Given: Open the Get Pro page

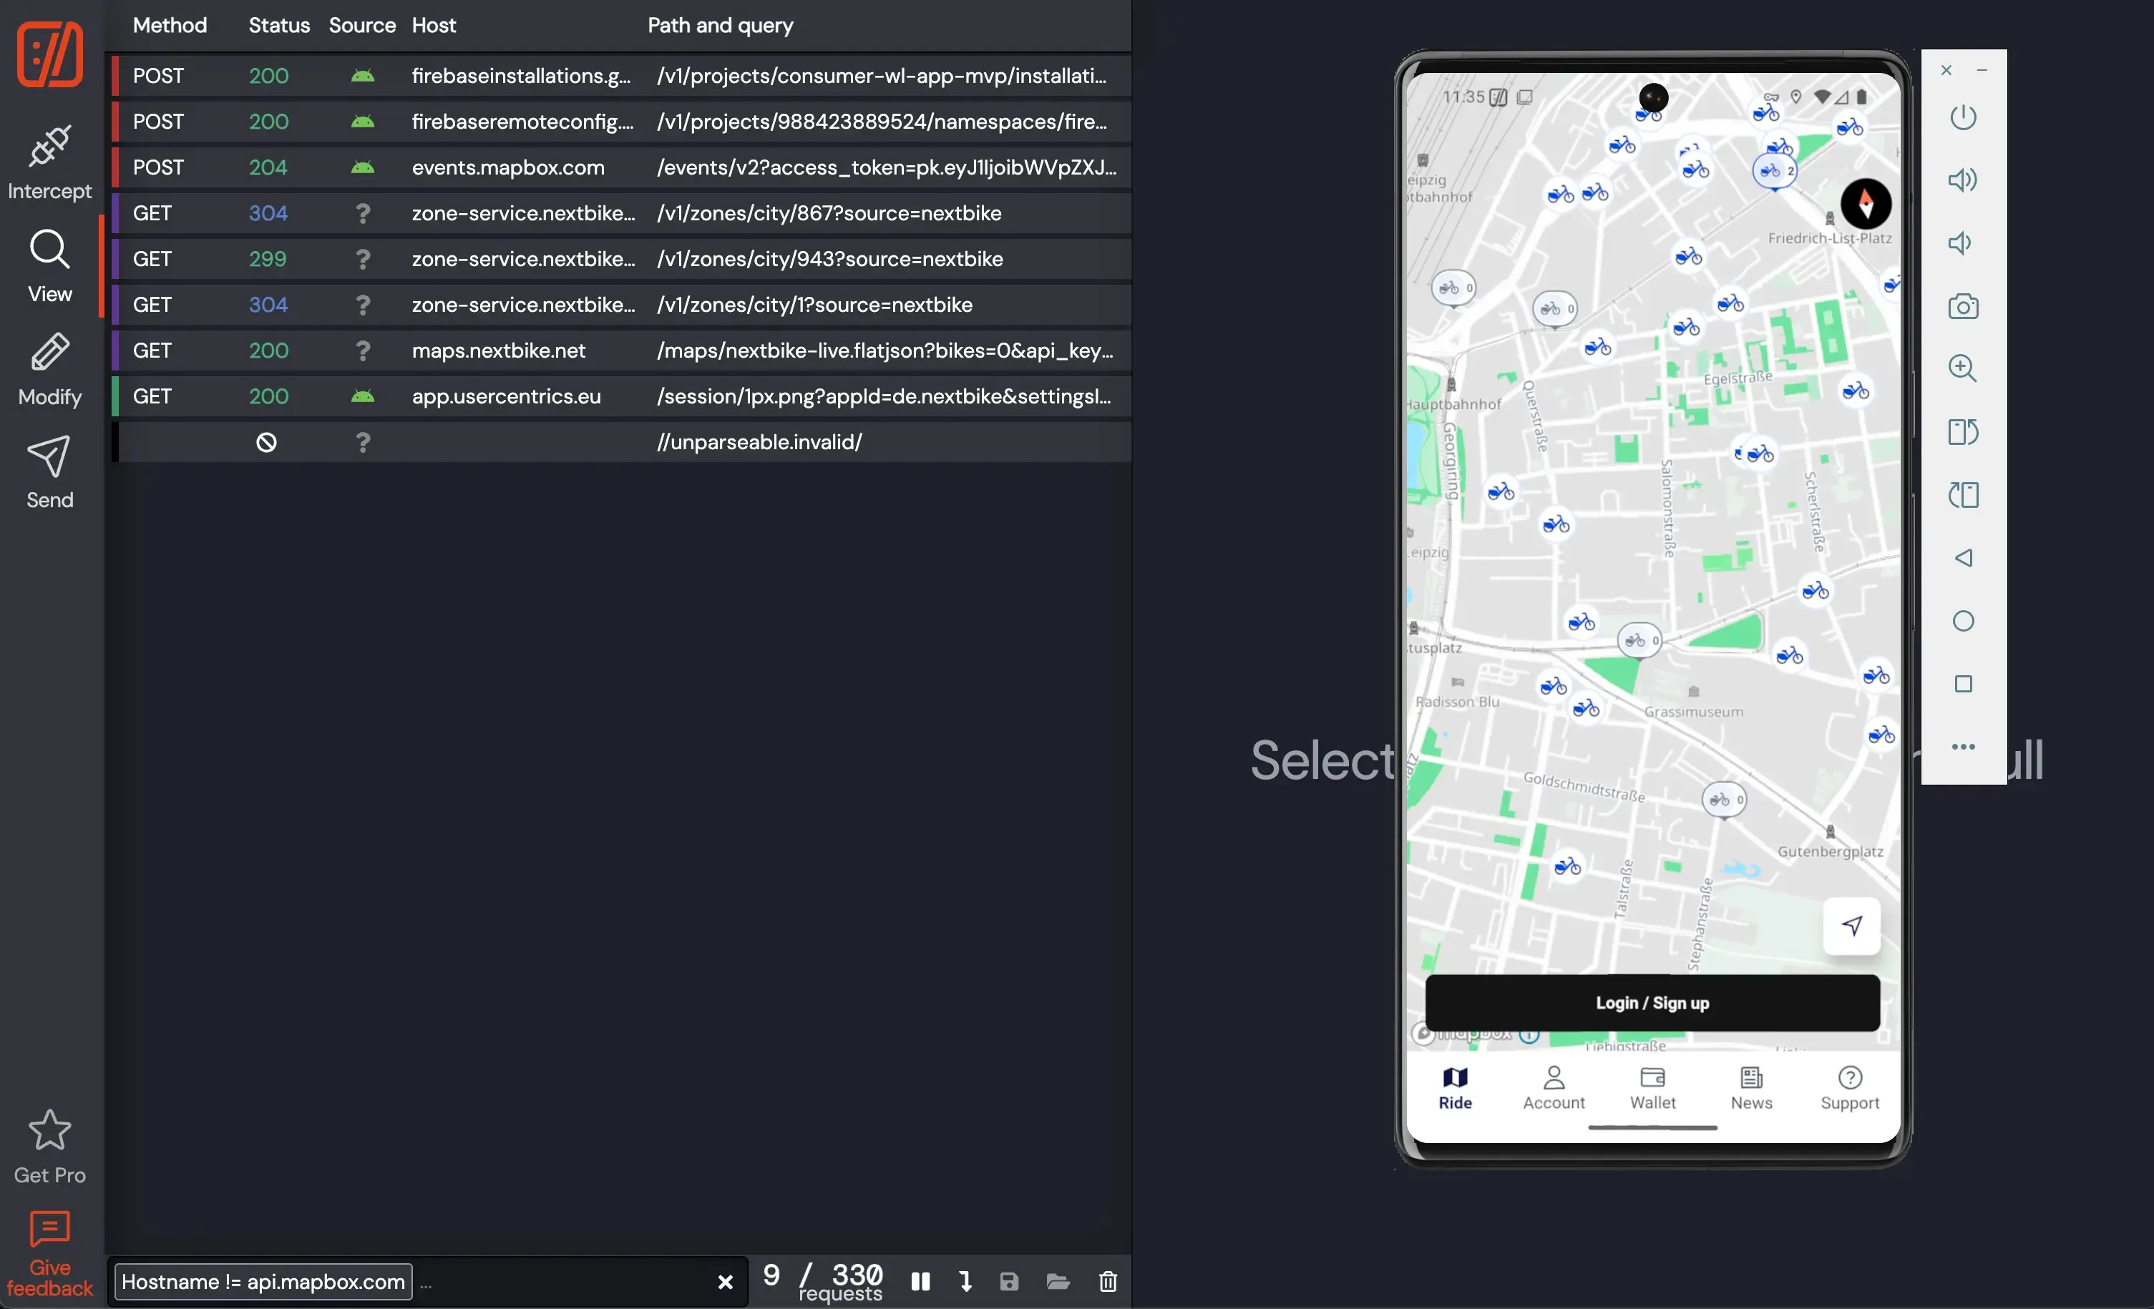Looking at the screenshot, I should tap(49, 1144).
